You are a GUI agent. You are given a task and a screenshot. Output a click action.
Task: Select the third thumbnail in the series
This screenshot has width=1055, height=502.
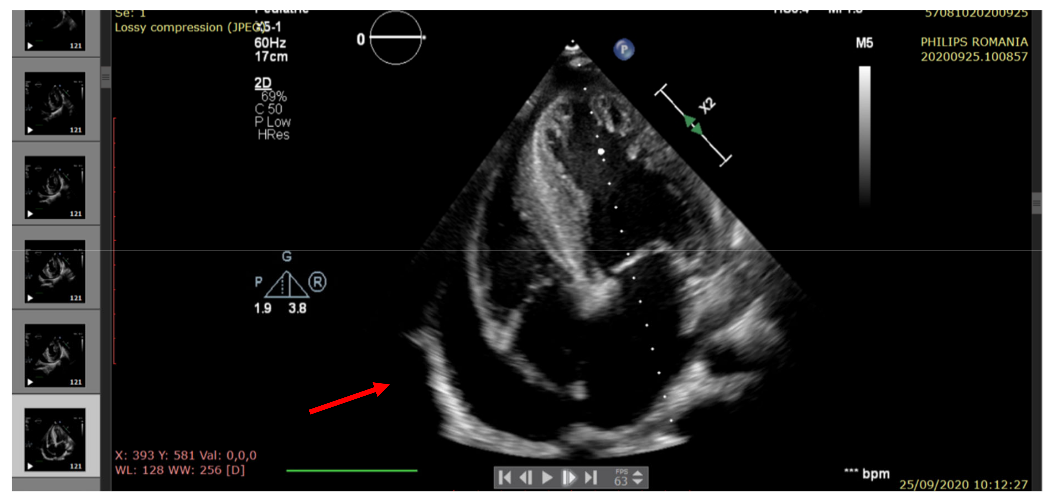[x=55, y=187]
